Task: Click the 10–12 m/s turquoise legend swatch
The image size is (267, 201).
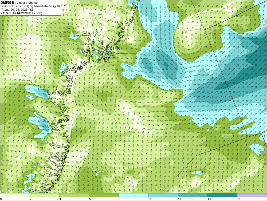Action: pos(163,195)
